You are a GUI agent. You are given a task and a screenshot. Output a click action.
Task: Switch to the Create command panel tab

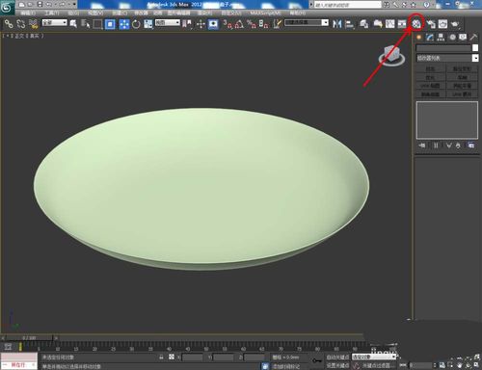(418, 38)
